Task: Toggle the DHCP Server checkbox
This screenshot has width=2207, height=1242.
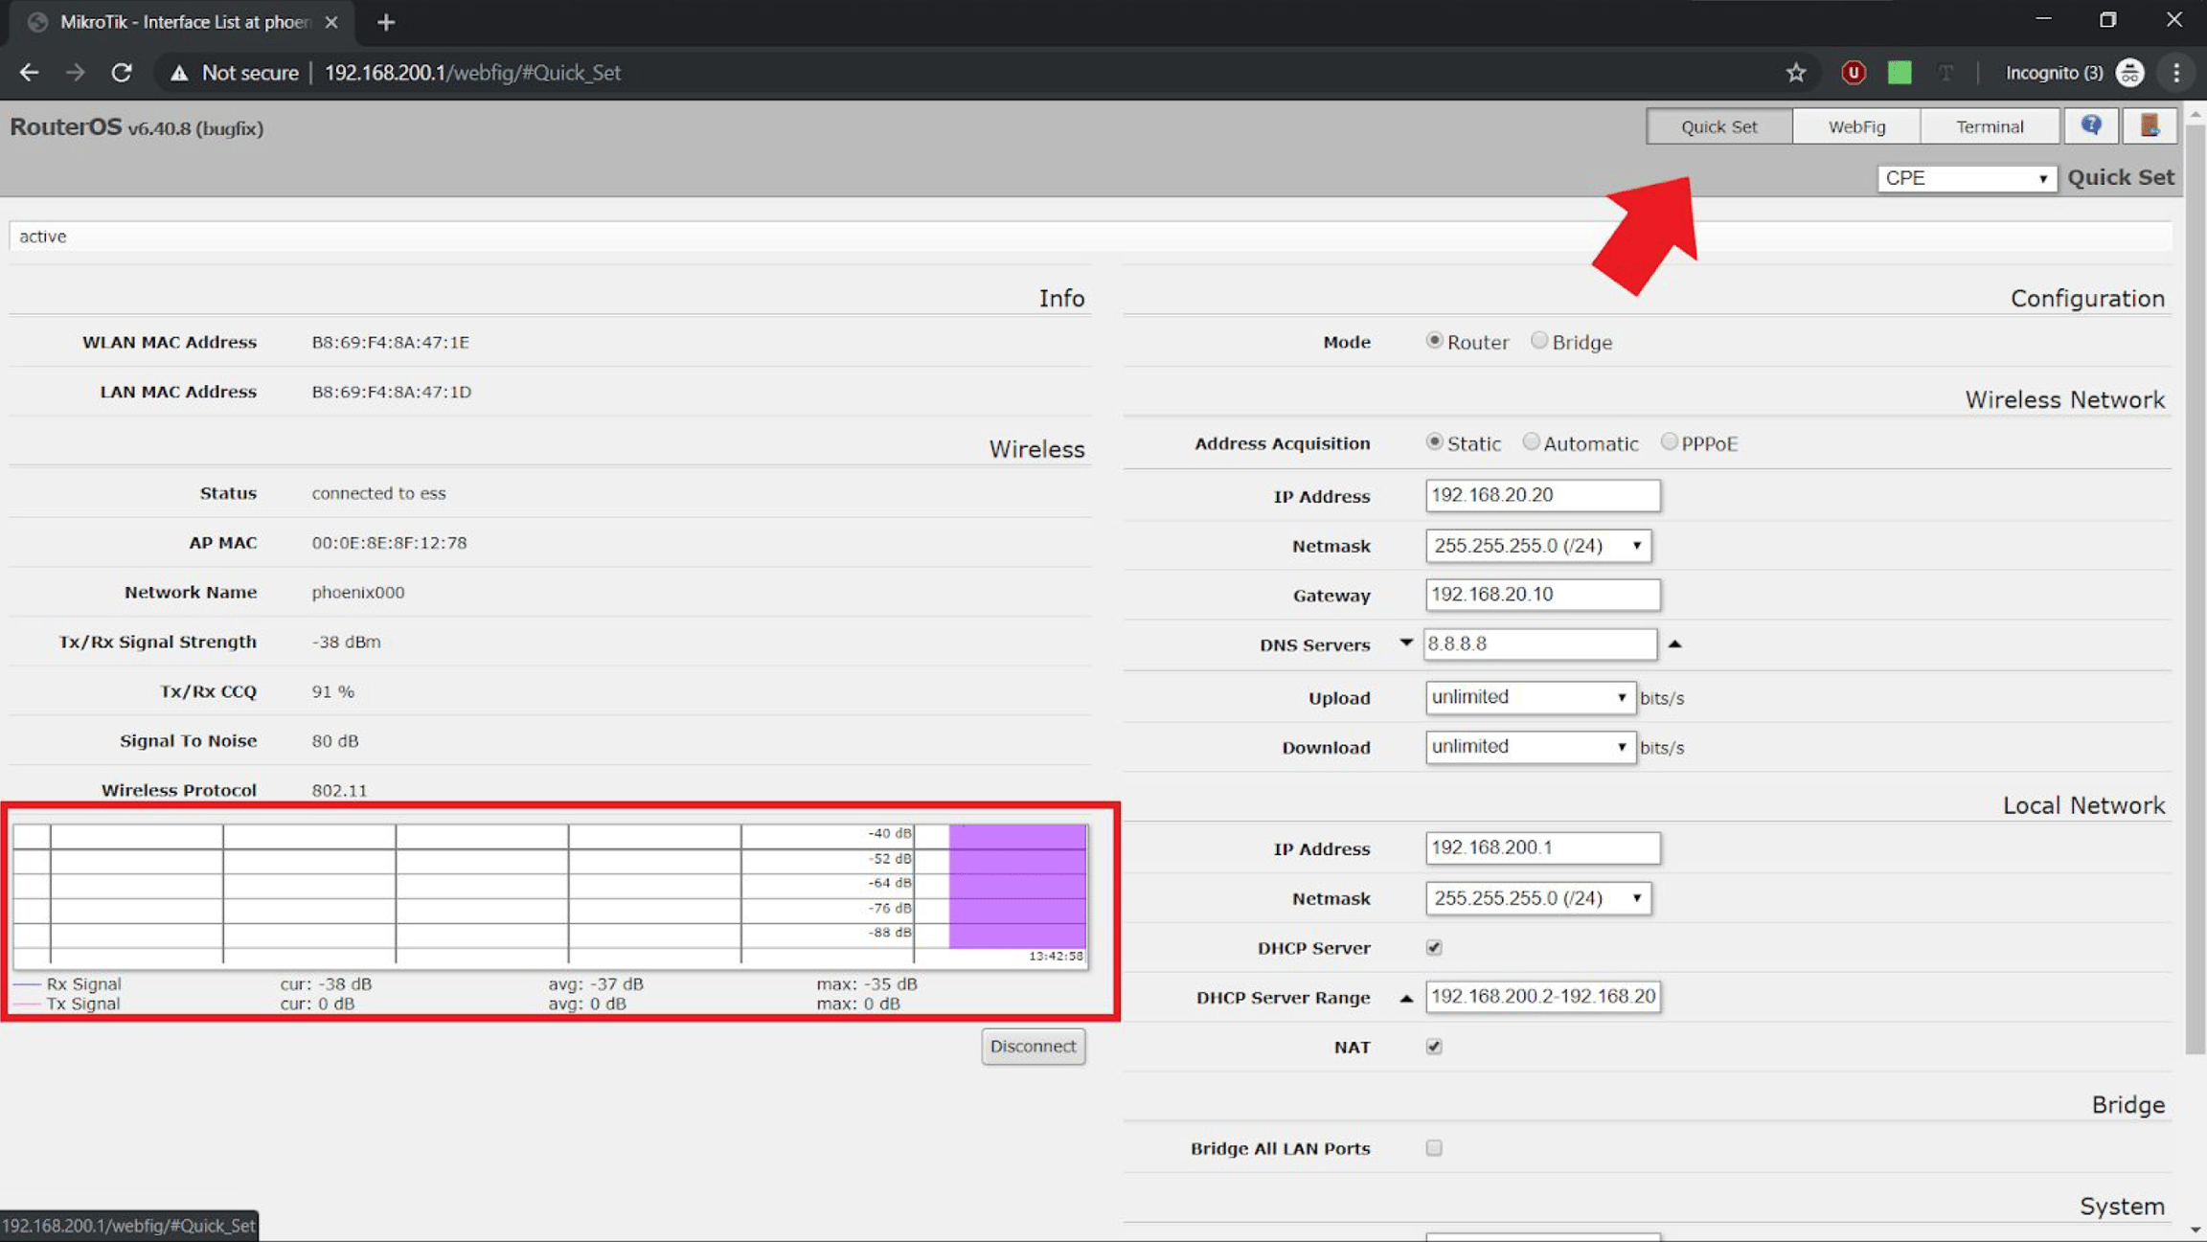Action: click(x=1434, y=948)
